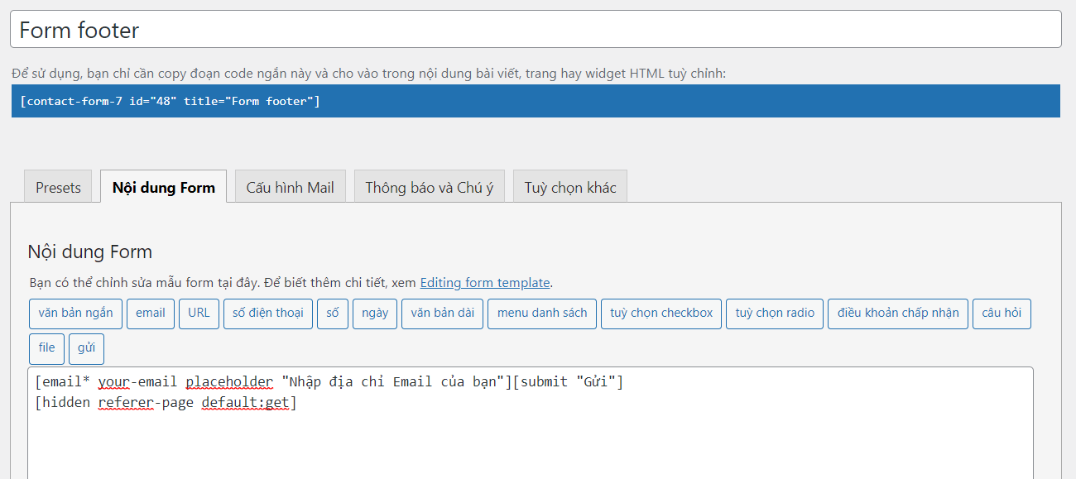This screenshot has width=1076, height=479.
Task: Add a file upload tag
Action: pyautogui.click(x=46, y=348)
